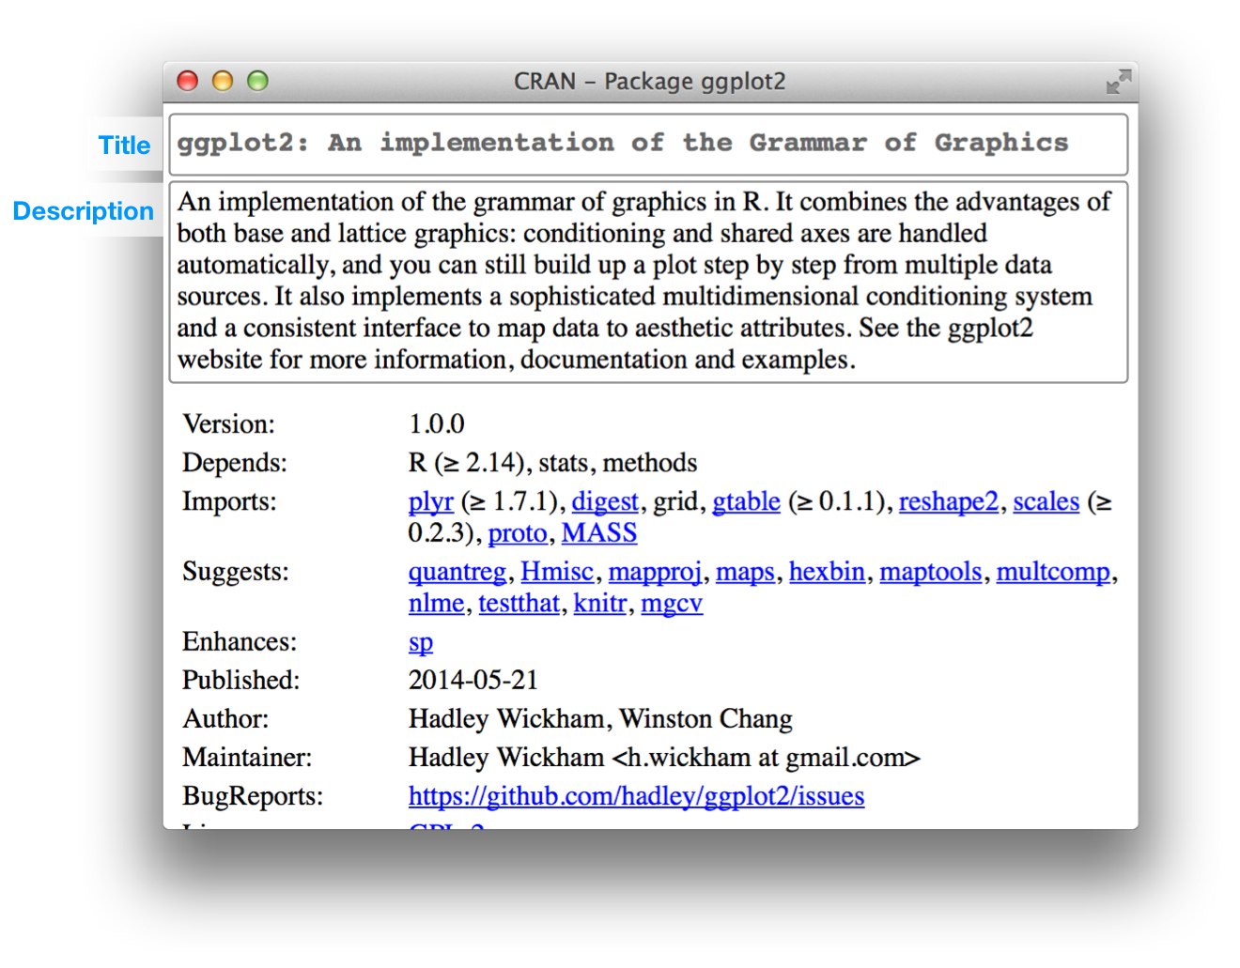Viewport: 1240px width, 968px height.
Task: Open the plyr package link
Action: 431,502
